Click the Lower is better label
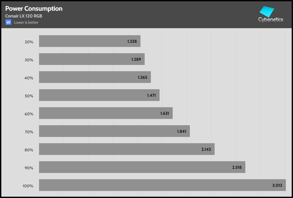The image size is (293, 198). pyautogui.click(x=26, y=22)
